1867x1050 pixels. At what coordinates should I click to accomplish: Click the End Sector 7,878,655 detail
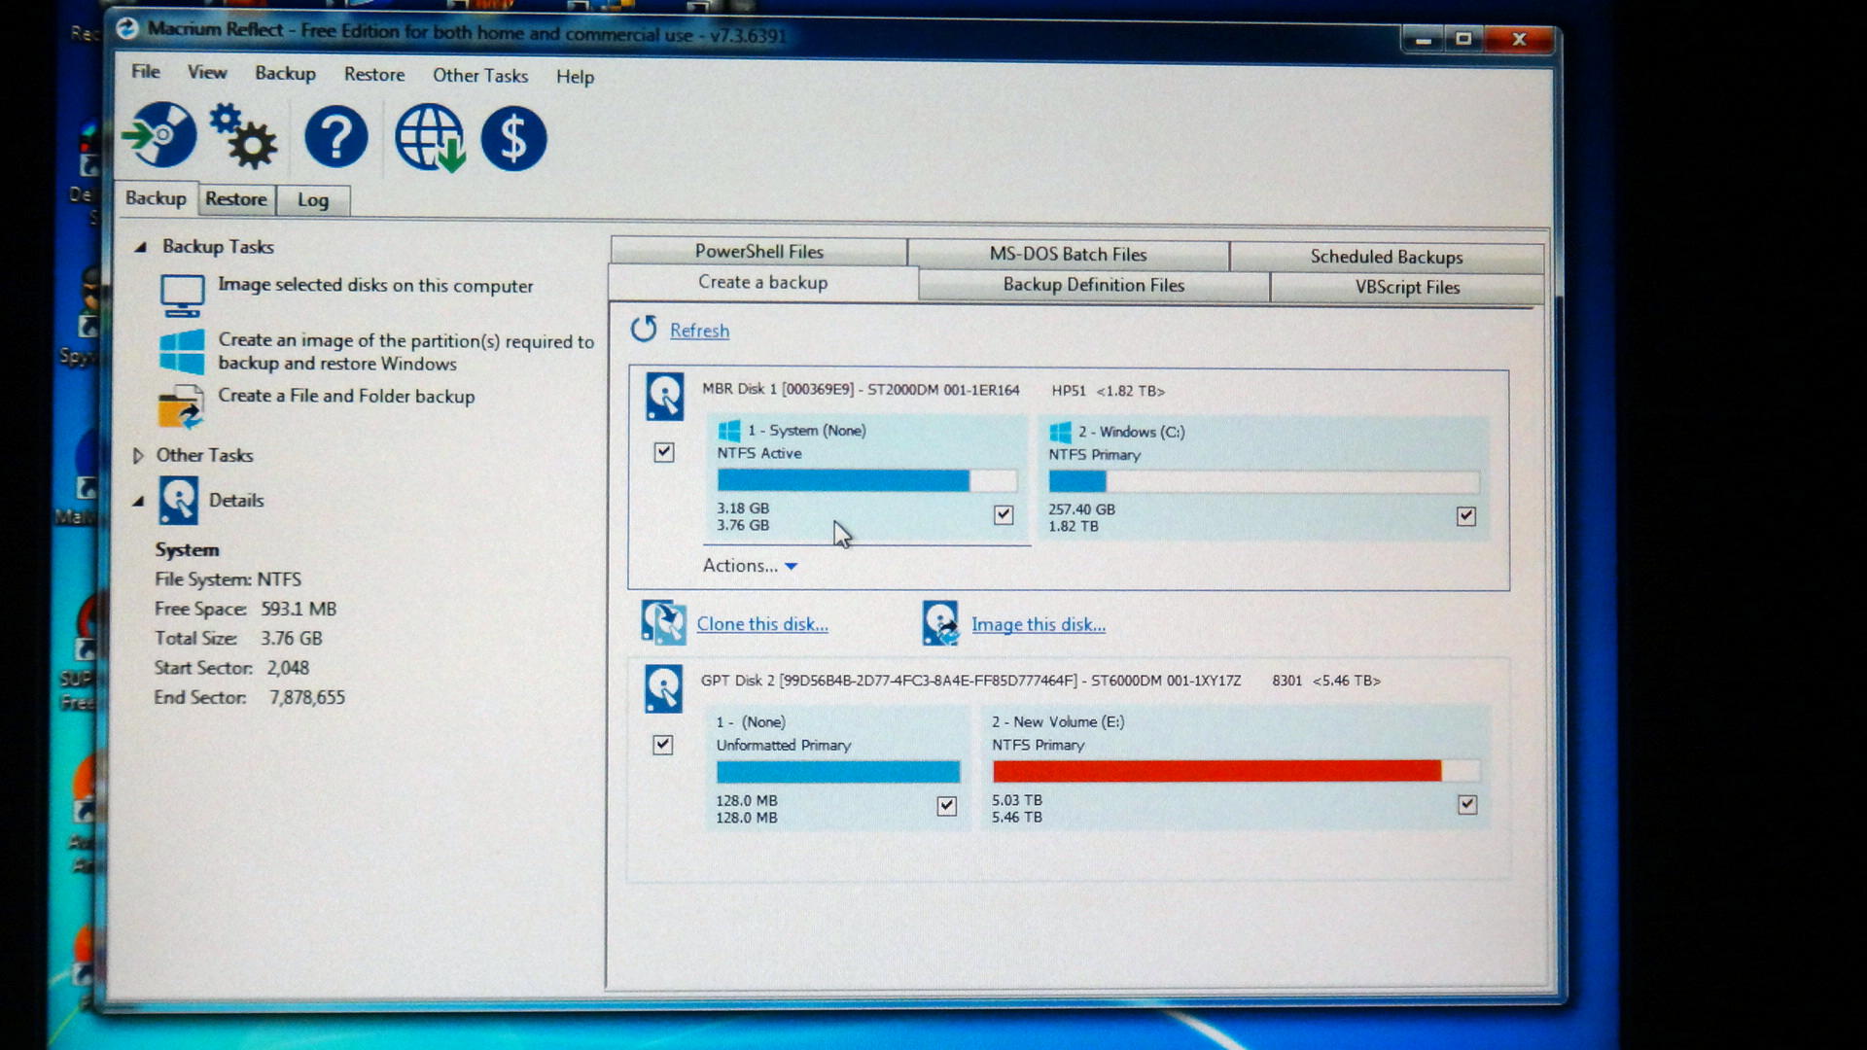249,697
